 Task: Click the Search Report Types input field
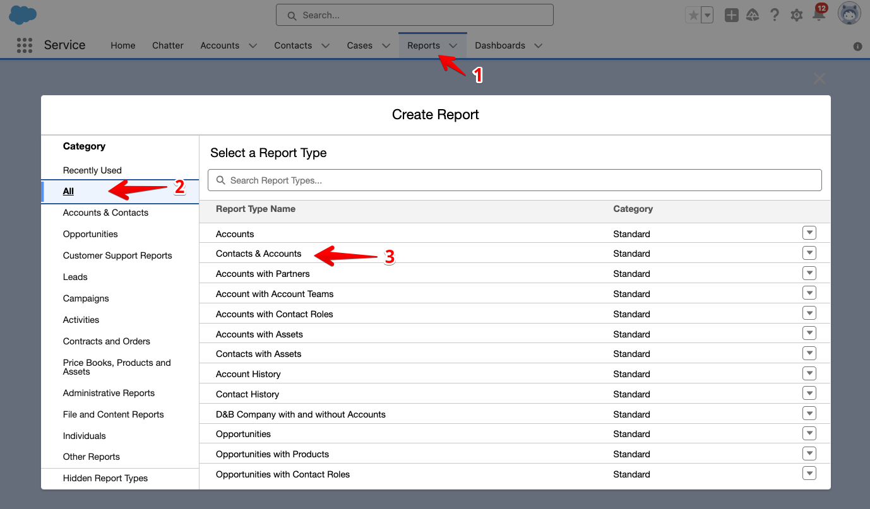click(515, 180)
